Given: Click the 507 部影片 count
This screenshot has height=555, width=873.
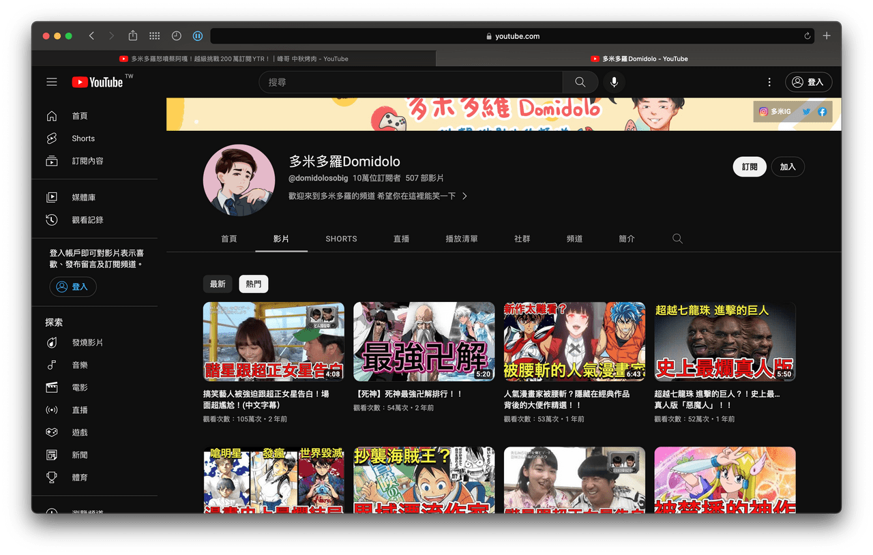Looking at the screenshot, I should coord(424,178).
